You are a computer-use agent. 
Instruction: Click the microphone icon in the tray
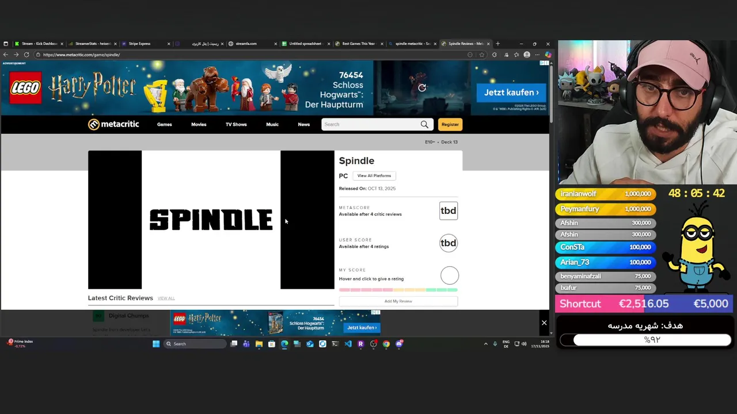pyautogui.click(x=495, y=344)
